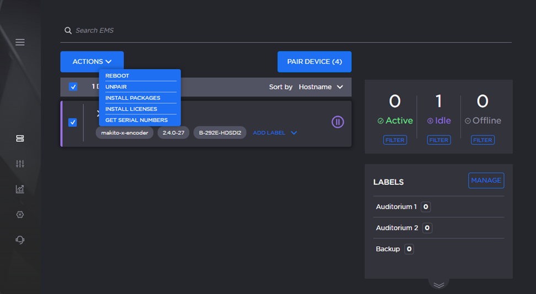Click the purple idle pause status icon
The image size is (536, 294).
pos(337,122)
